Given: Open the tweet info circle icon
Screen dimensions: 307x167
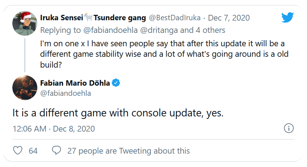Looking at the screenshot, I should [x=289, y=128].
